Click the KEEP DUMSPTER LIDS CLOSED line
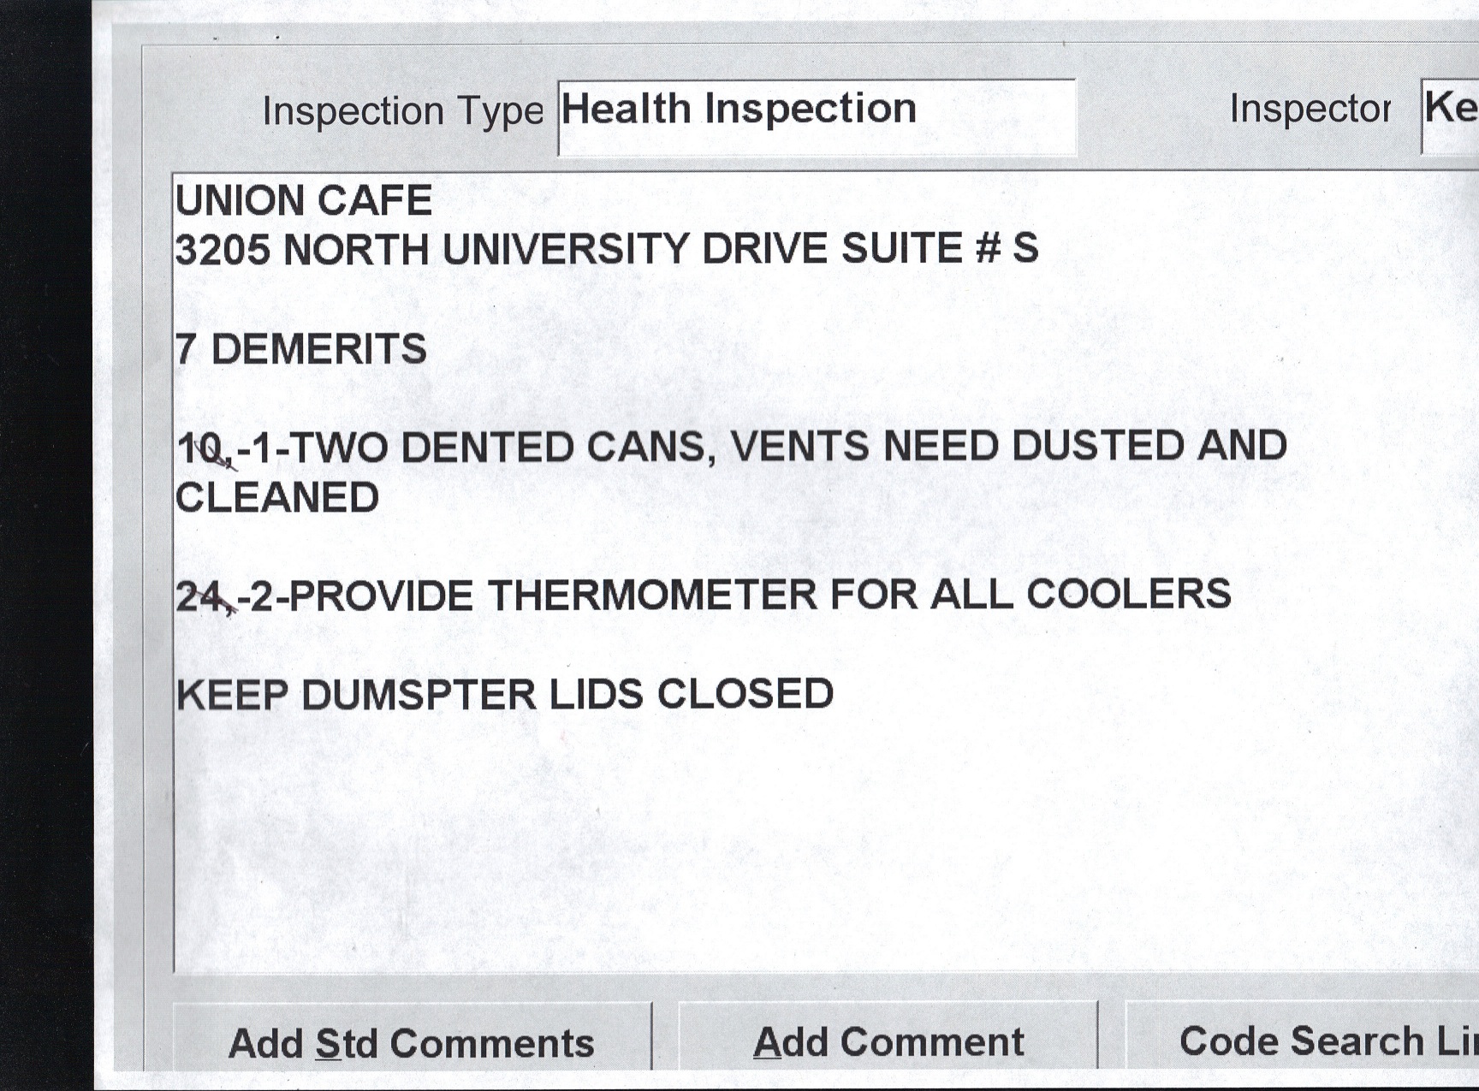The width and height of the screenshot is (1479, 1091). [504, 694]
